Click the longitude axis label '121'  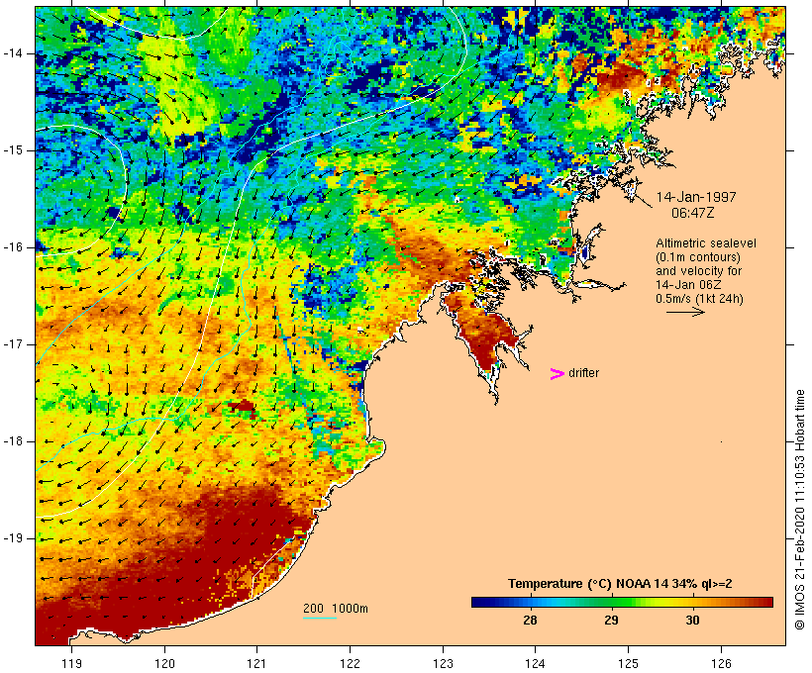256,663
